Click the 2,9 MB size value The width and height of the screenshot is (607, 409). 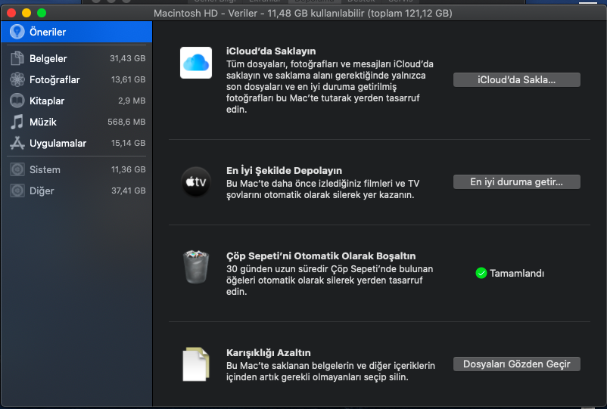click(132, 101)
